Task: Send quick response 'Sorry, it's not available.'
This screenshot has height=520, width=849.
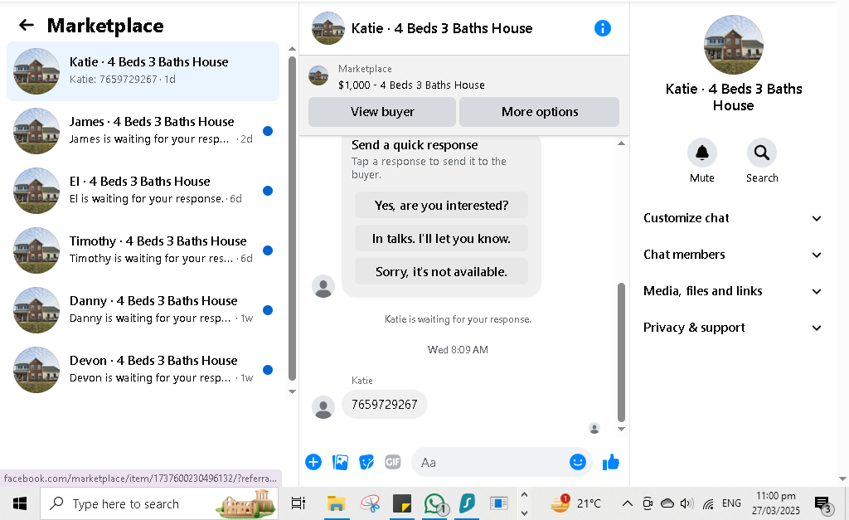Action: tap(441, 271)
